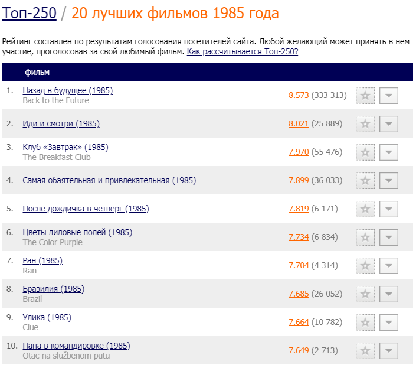This screenshot has height=368, width=416.
Task: Open the film Ран (1985)
Action: tap(42, 260)
